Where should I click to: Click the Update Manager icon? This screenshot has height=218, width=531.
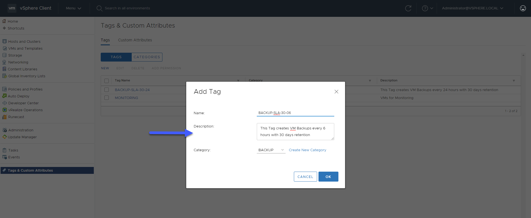(4, 137)
